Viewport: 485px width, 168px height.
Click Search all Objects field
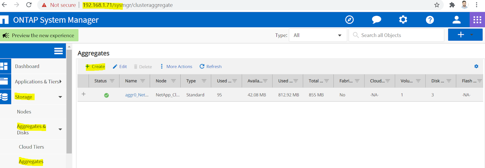pos(396,35)
